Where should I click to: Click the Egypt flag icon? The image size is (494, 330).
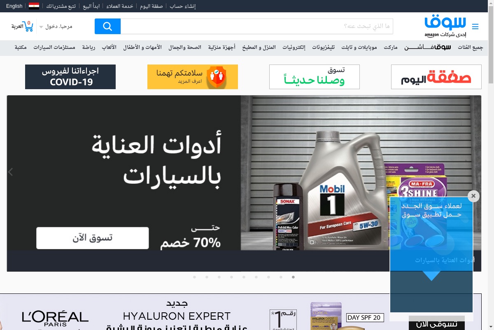coord(34,6)
